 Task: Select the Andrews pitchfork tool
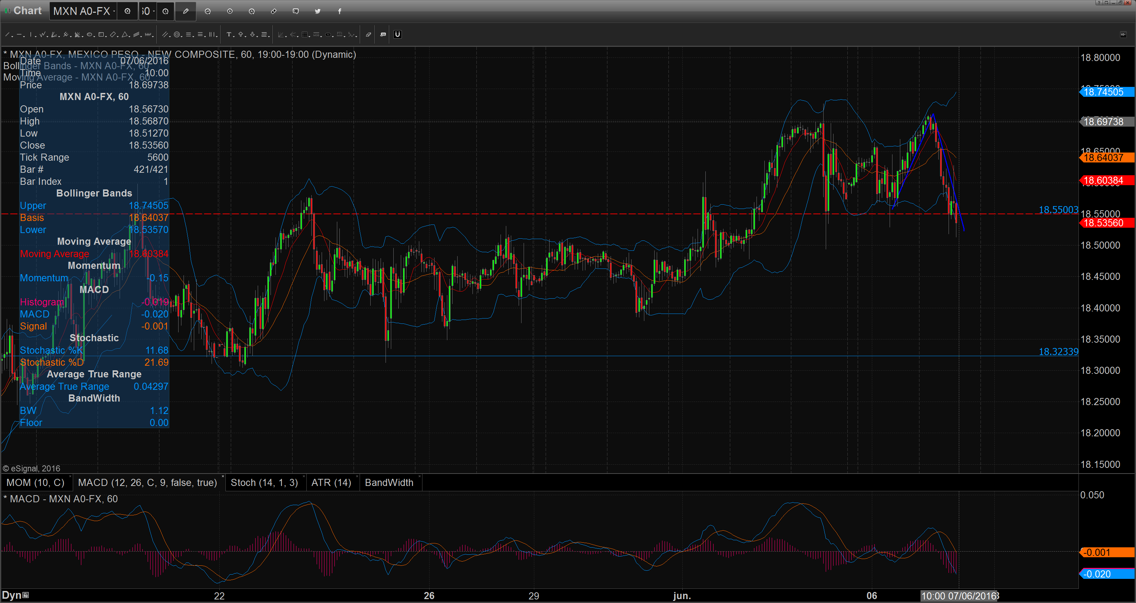point(66,34)
